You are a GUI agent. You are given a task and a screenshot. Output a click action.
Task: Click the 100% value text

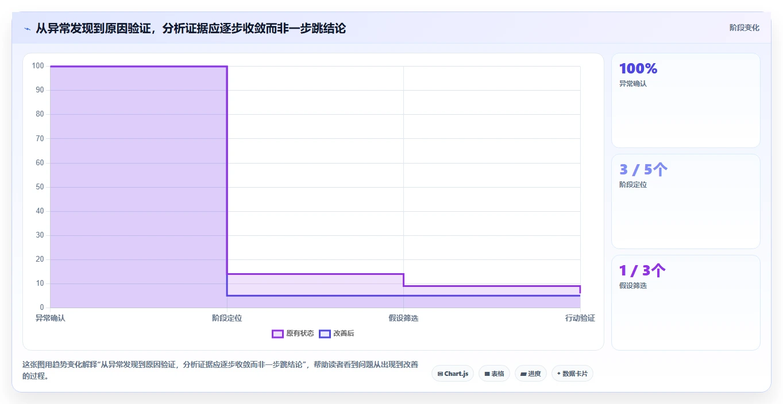[x=638, y=69]
